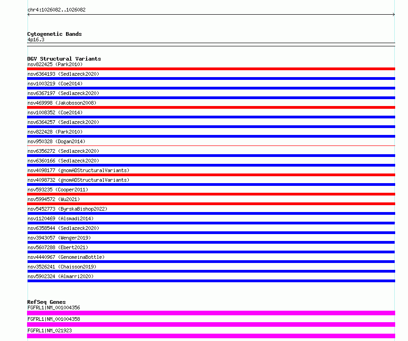Click the red bar under nsv4098177
The image size is (408, 341).
point(211,175)
